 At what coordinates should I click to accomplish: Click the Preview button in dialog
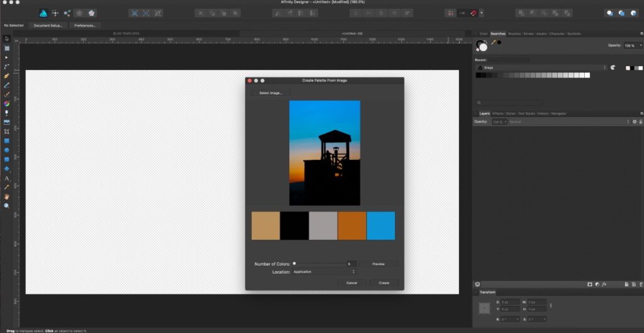pos(379,264)
